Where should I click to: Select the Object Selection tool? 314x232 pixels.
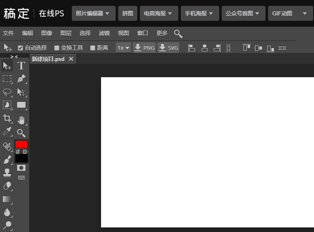7,105
